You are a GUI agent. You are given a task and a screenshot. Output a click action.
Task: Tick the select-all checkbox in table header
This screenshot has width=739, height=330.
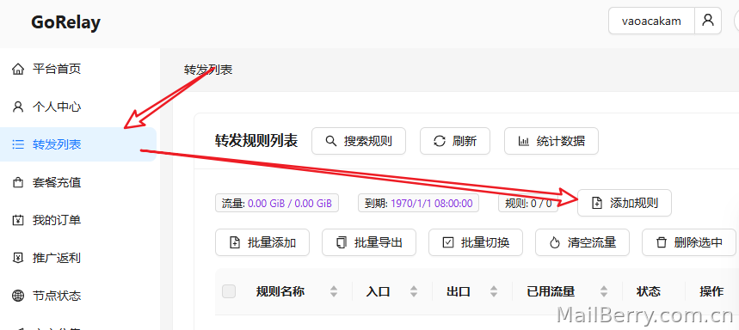click(x=229, y=291)
